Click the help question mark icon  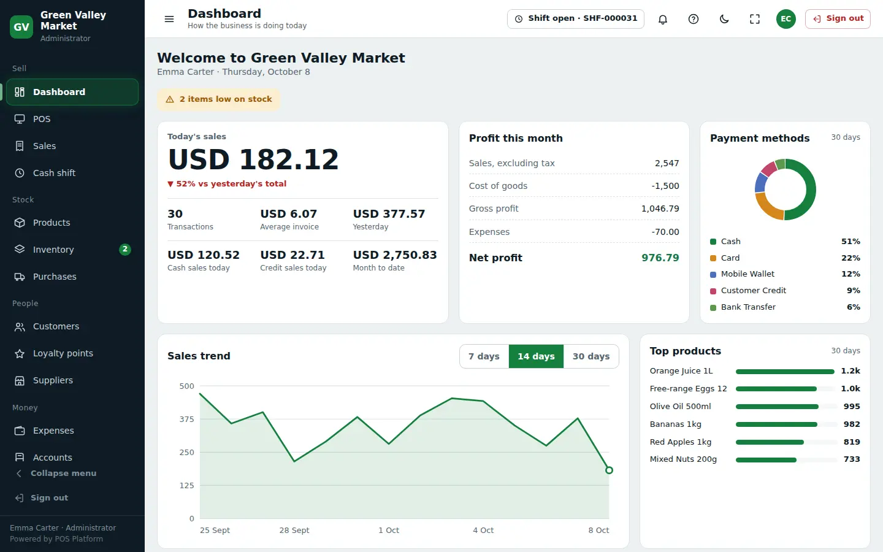tap(694, 19)
